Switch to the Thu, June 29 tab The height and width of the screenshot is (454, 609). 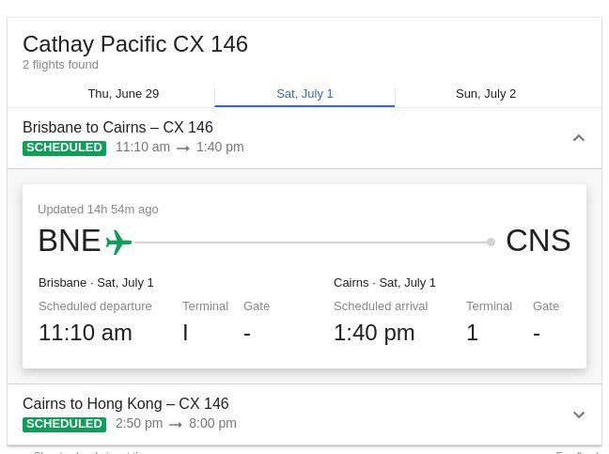coord(123,94)
